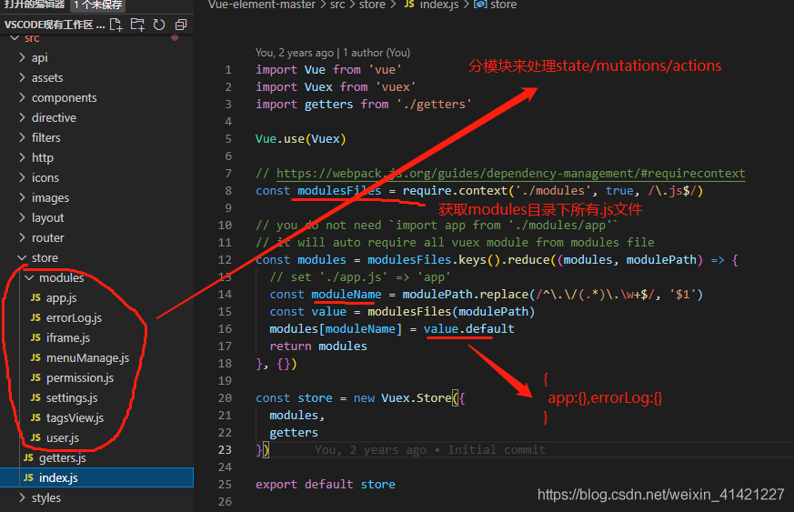Expand the filters folder

[22, 137]
